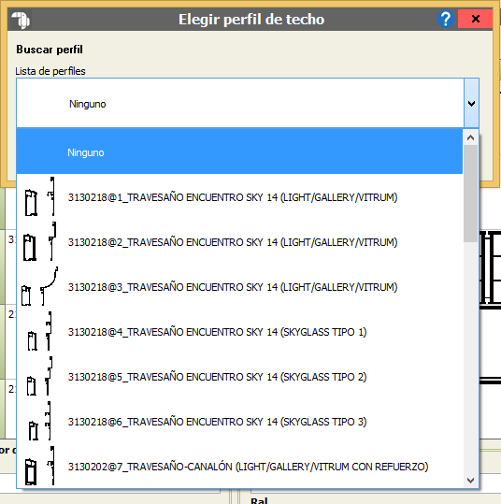Pick 3130218@5 SKYGLASS TIPO 2 profile
501x504 pixels.
pyautogui.click(x=239, y=376)
